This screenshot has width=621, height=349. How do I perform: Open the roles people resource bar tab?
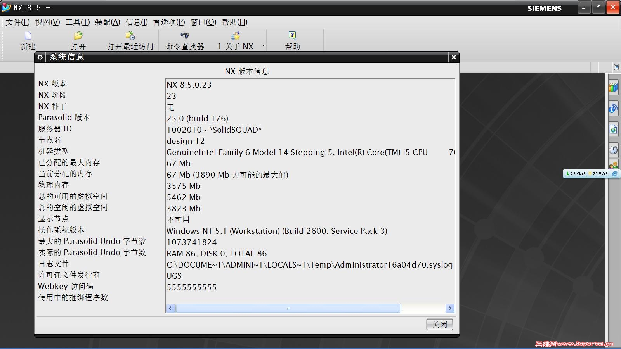coord(613,165)
